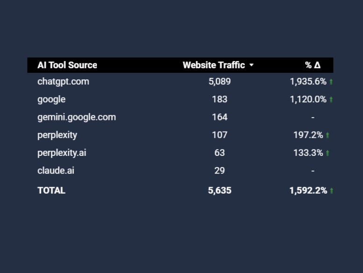Click the 1,120.0% change value
This screenshot has width=363, height=273.
click(308, 99)
